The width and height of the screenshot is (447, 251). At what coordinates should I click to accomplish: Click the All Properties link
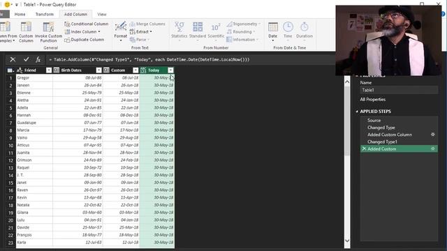372,99
